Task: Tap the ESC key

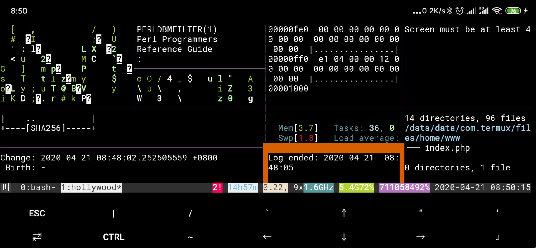Action: pyautogui.click(x=37, y=213)
